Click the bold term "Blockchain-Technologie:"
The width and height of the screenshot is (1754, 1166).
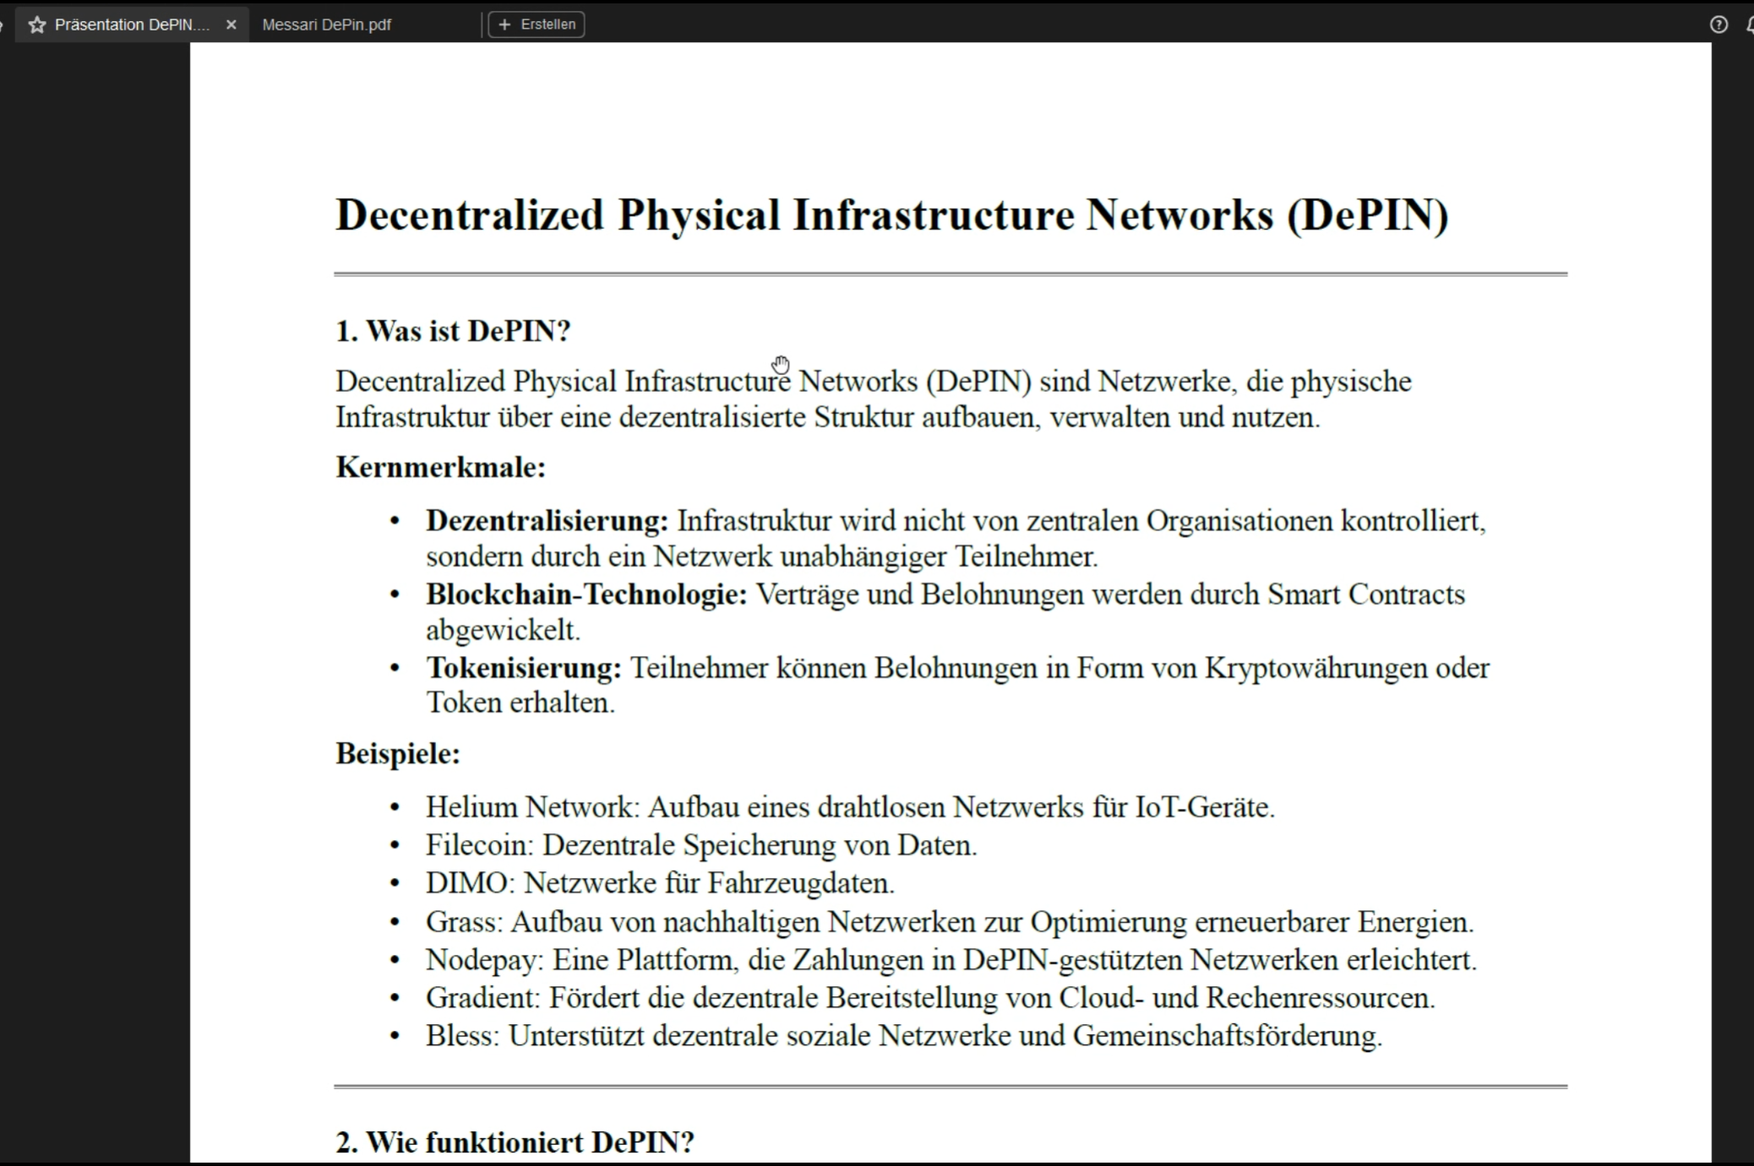[586, 594]
